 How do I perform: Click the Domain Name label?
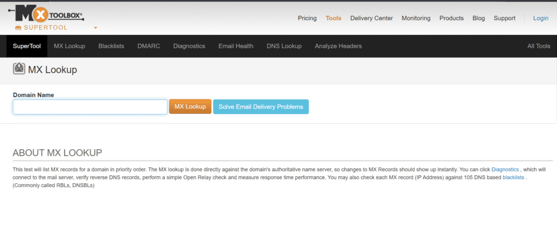33,95
